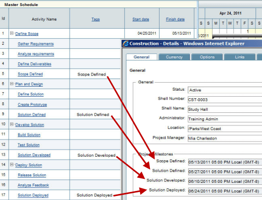Image resolution: width=262 pixels, height=200 pixels.
Task: Click the Scope Defined milestone date field
Action: (225, 162)
